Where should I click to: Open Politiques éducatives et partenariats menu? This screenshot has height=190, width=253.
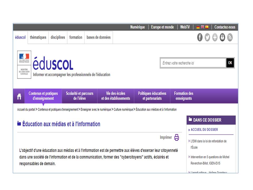[x=152, y=96]
